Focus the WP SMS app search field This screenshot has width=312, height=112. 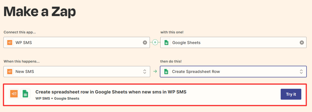(76, 42)
